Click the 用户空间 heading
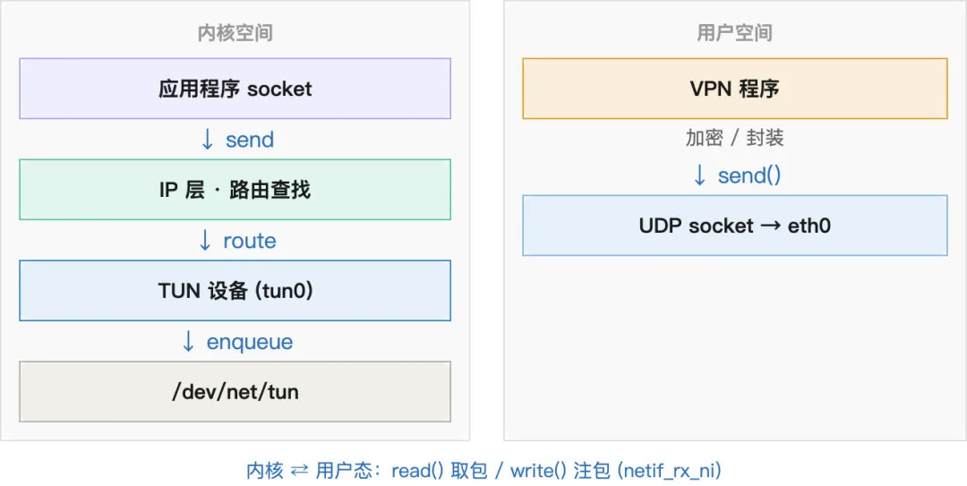 point(734,33)
